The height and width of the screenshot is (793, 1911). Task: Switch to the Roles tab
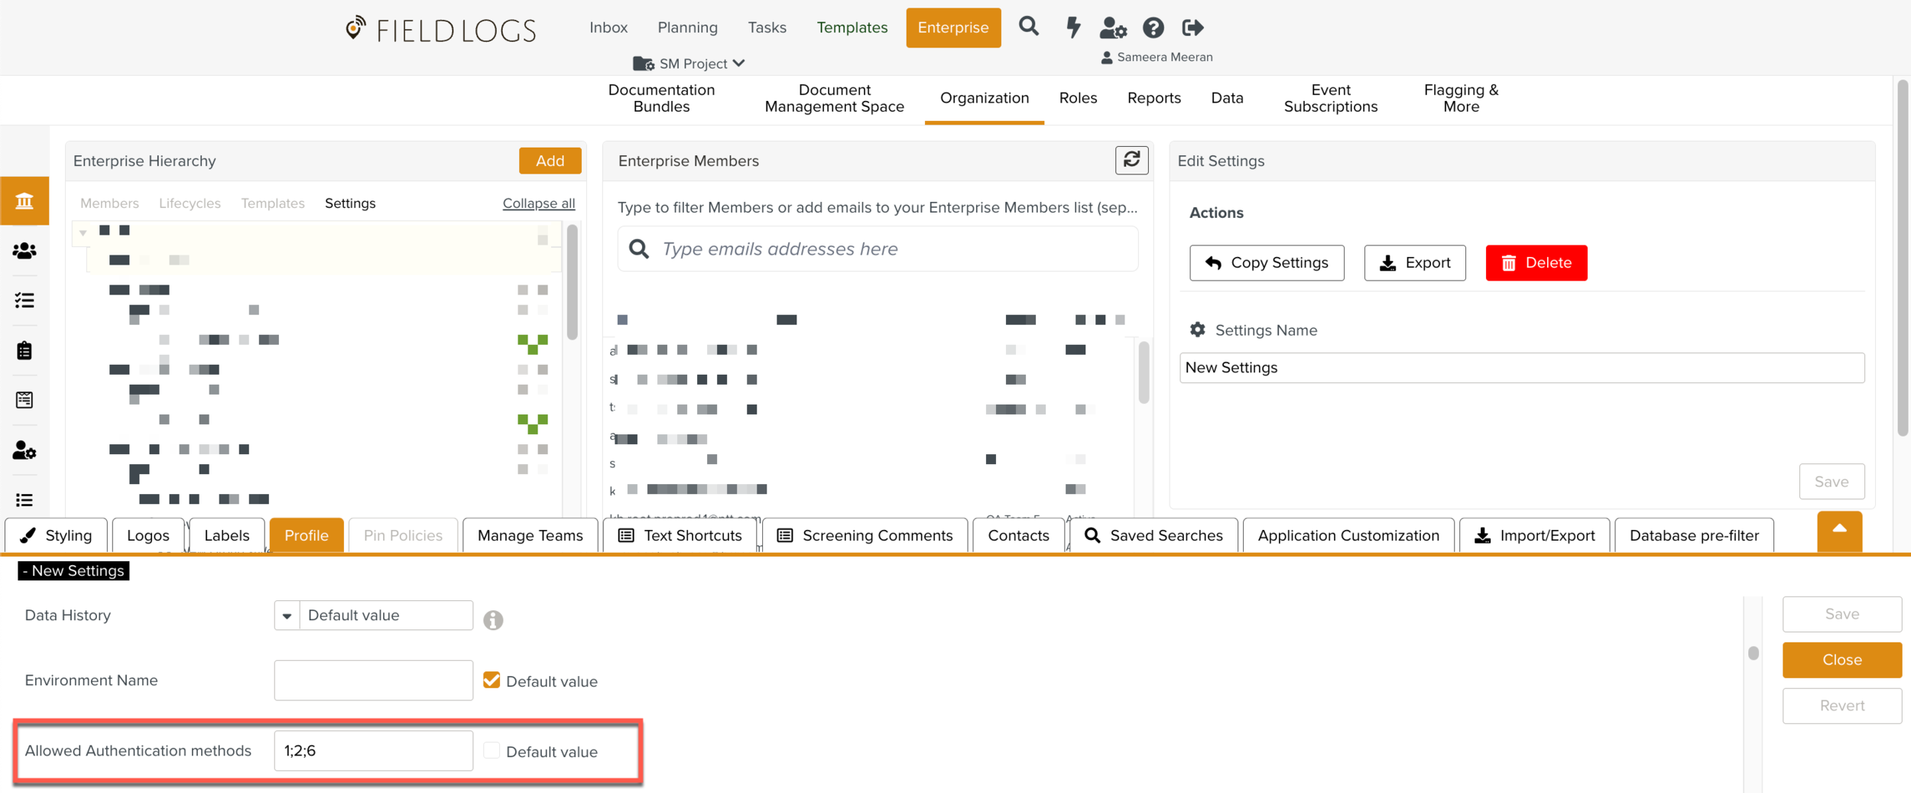coord(1078,98)
